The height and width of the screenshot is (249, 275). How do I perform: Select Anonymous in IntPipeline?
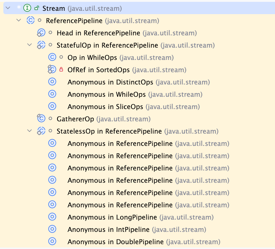[137, 229]
